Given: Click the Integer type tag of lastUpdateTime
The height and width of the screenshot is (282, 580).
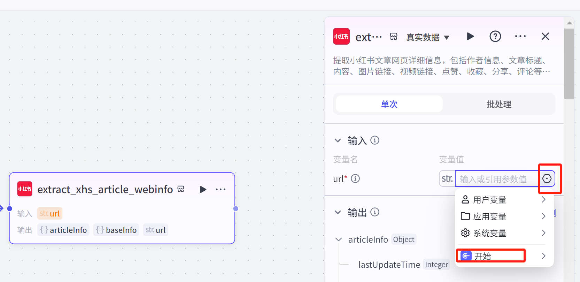Looking at the screenshot, I should click(x=436, y=265).
